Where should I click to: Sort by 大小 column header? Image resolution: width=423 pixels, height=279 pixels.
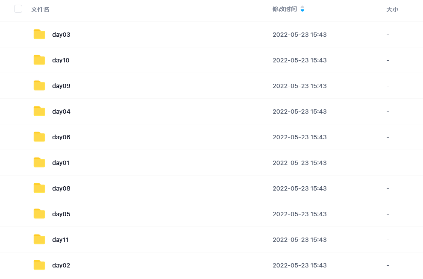[392, 9]
